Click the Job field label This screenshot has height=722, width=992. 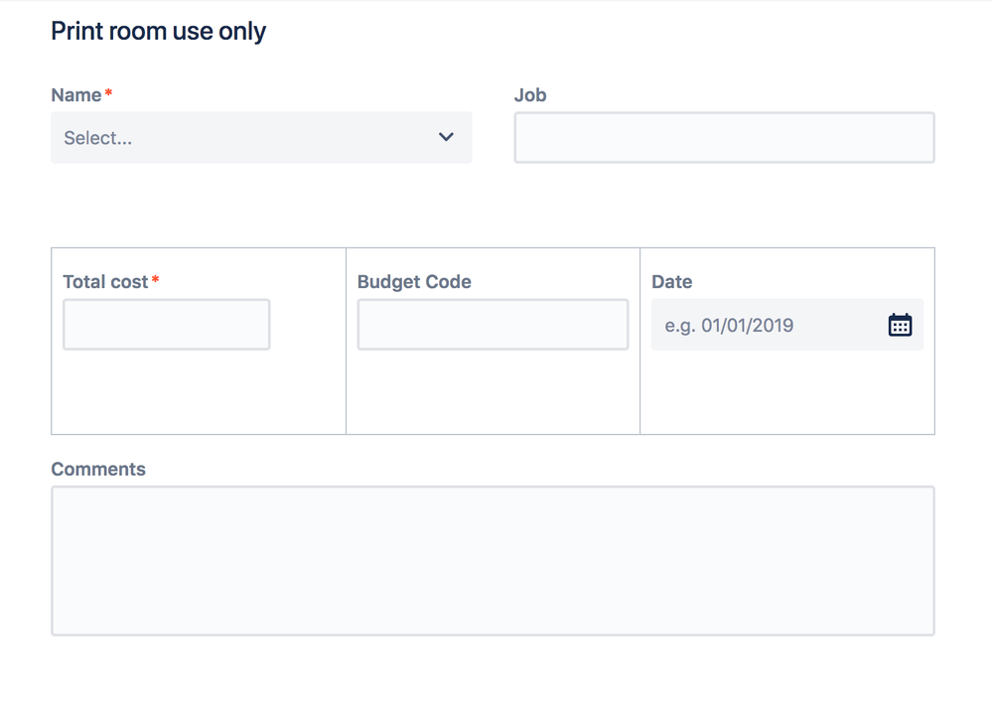pyautogui.click(x=530, y=95)
